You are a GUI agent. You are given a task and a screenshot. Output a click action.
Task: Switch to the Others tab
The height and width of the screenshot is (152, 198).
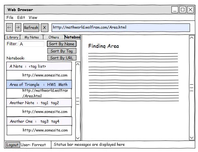54,37
